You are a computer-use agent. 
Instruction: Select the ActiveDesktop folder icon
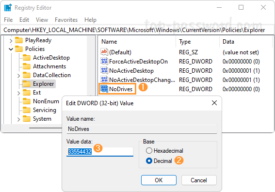click(x=27, y=58)
